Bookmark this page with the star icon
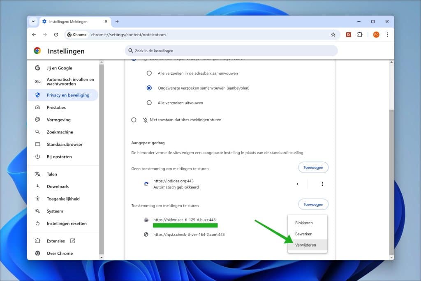Screen dimensions: 421x281 tap(333, 35)
